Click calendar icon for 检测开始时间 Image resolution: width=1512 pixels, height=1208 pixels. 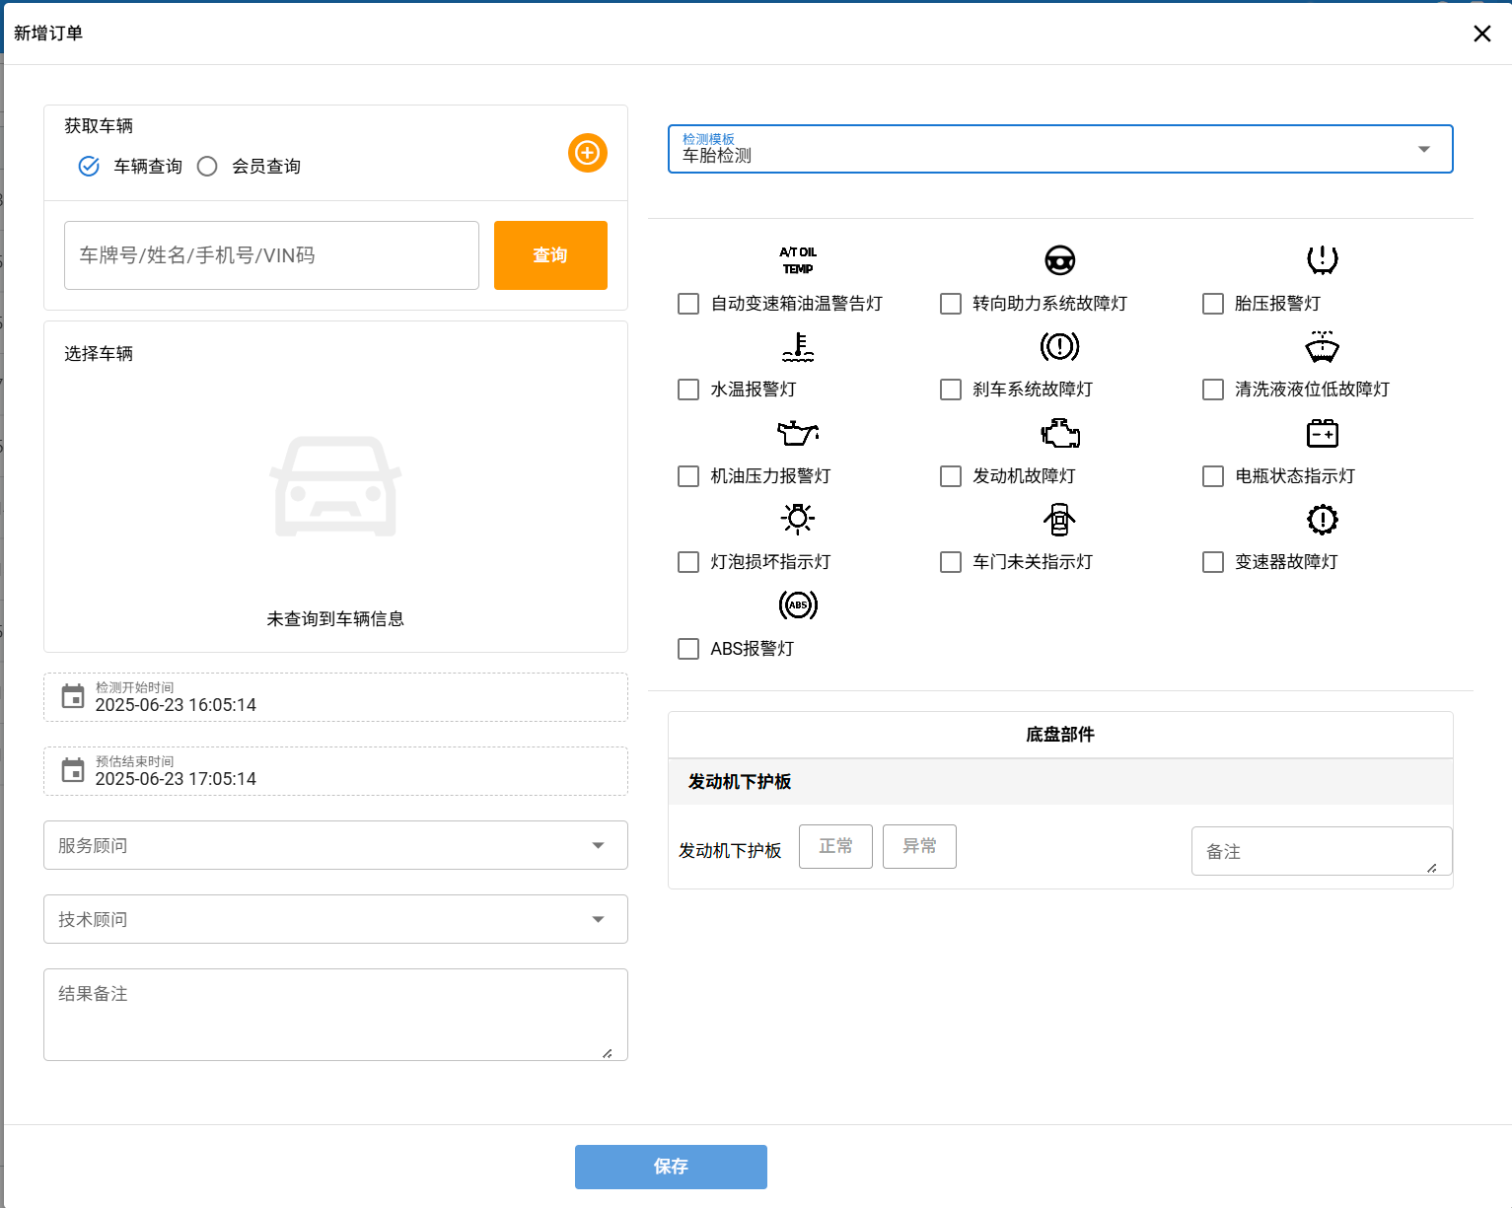pyautogui.click(x=73, y=696)
